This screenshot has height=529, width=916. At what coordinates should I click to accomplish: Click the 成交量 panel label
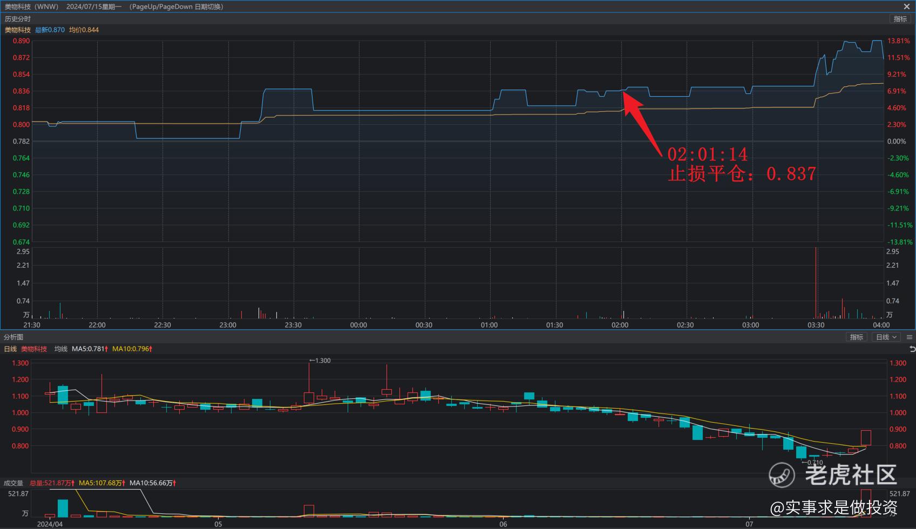click(13, 483)
